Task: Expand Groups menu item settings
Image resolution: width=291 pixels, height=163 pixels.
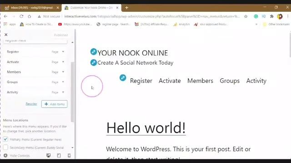Action: point(63,82)
